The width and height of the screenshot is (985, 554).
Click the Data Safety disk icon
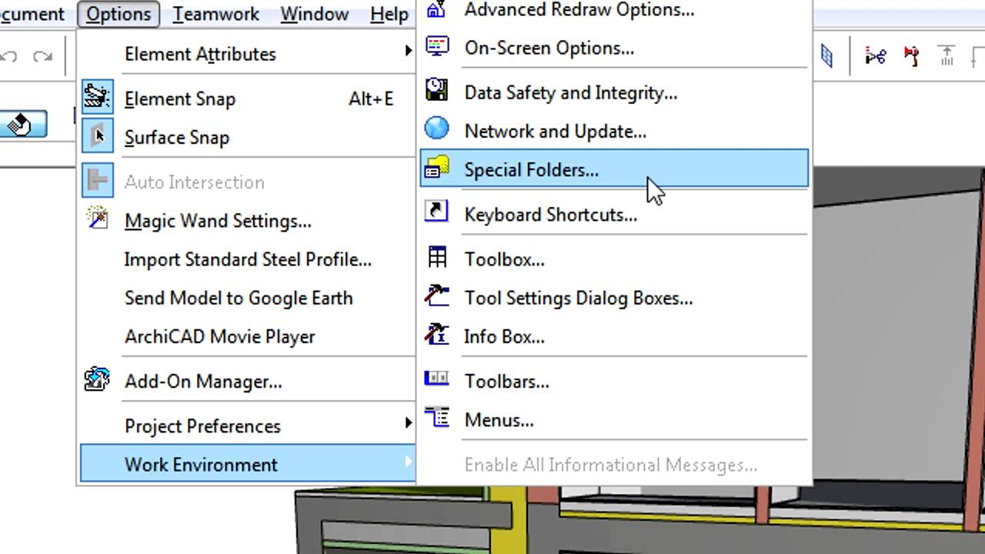click(437, 91)
